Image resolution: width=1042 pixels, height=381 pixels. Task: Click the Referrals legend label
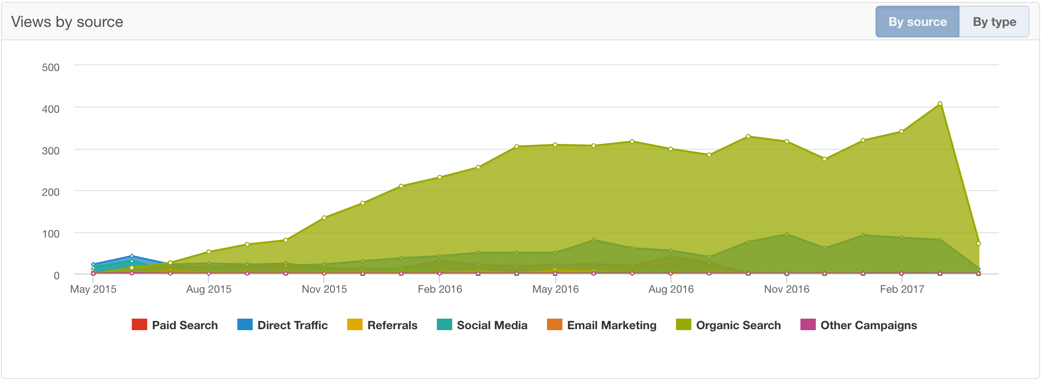(392, 325)
